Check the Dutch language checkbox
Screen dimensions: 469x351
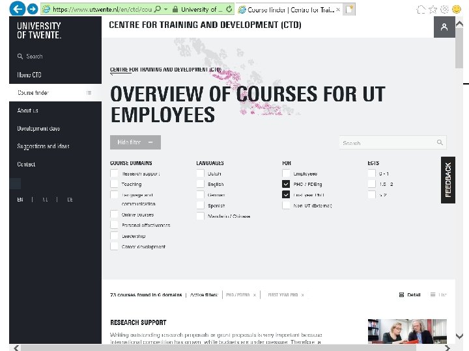pyautogui.click(x=201, y=174)
